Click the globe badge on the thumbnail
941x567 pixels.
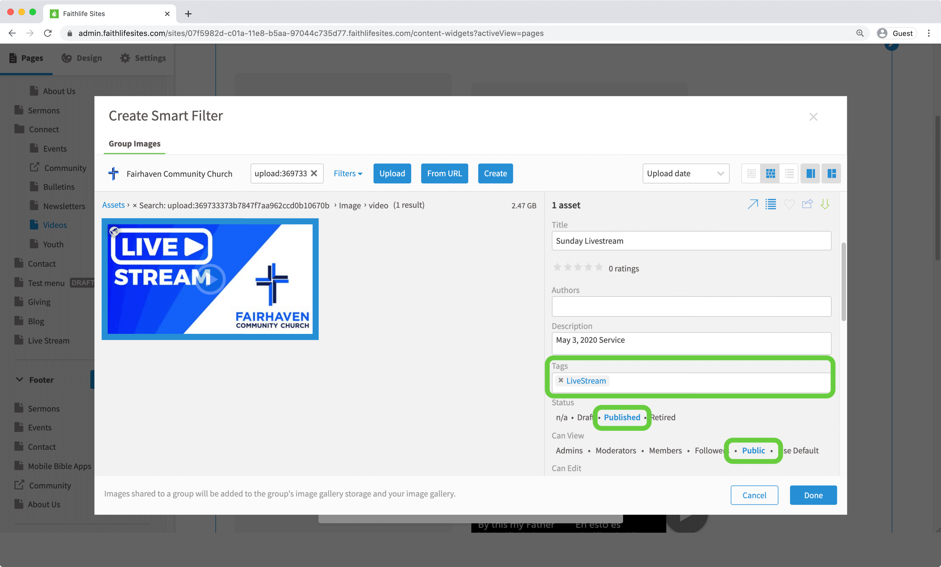(114, 231)
